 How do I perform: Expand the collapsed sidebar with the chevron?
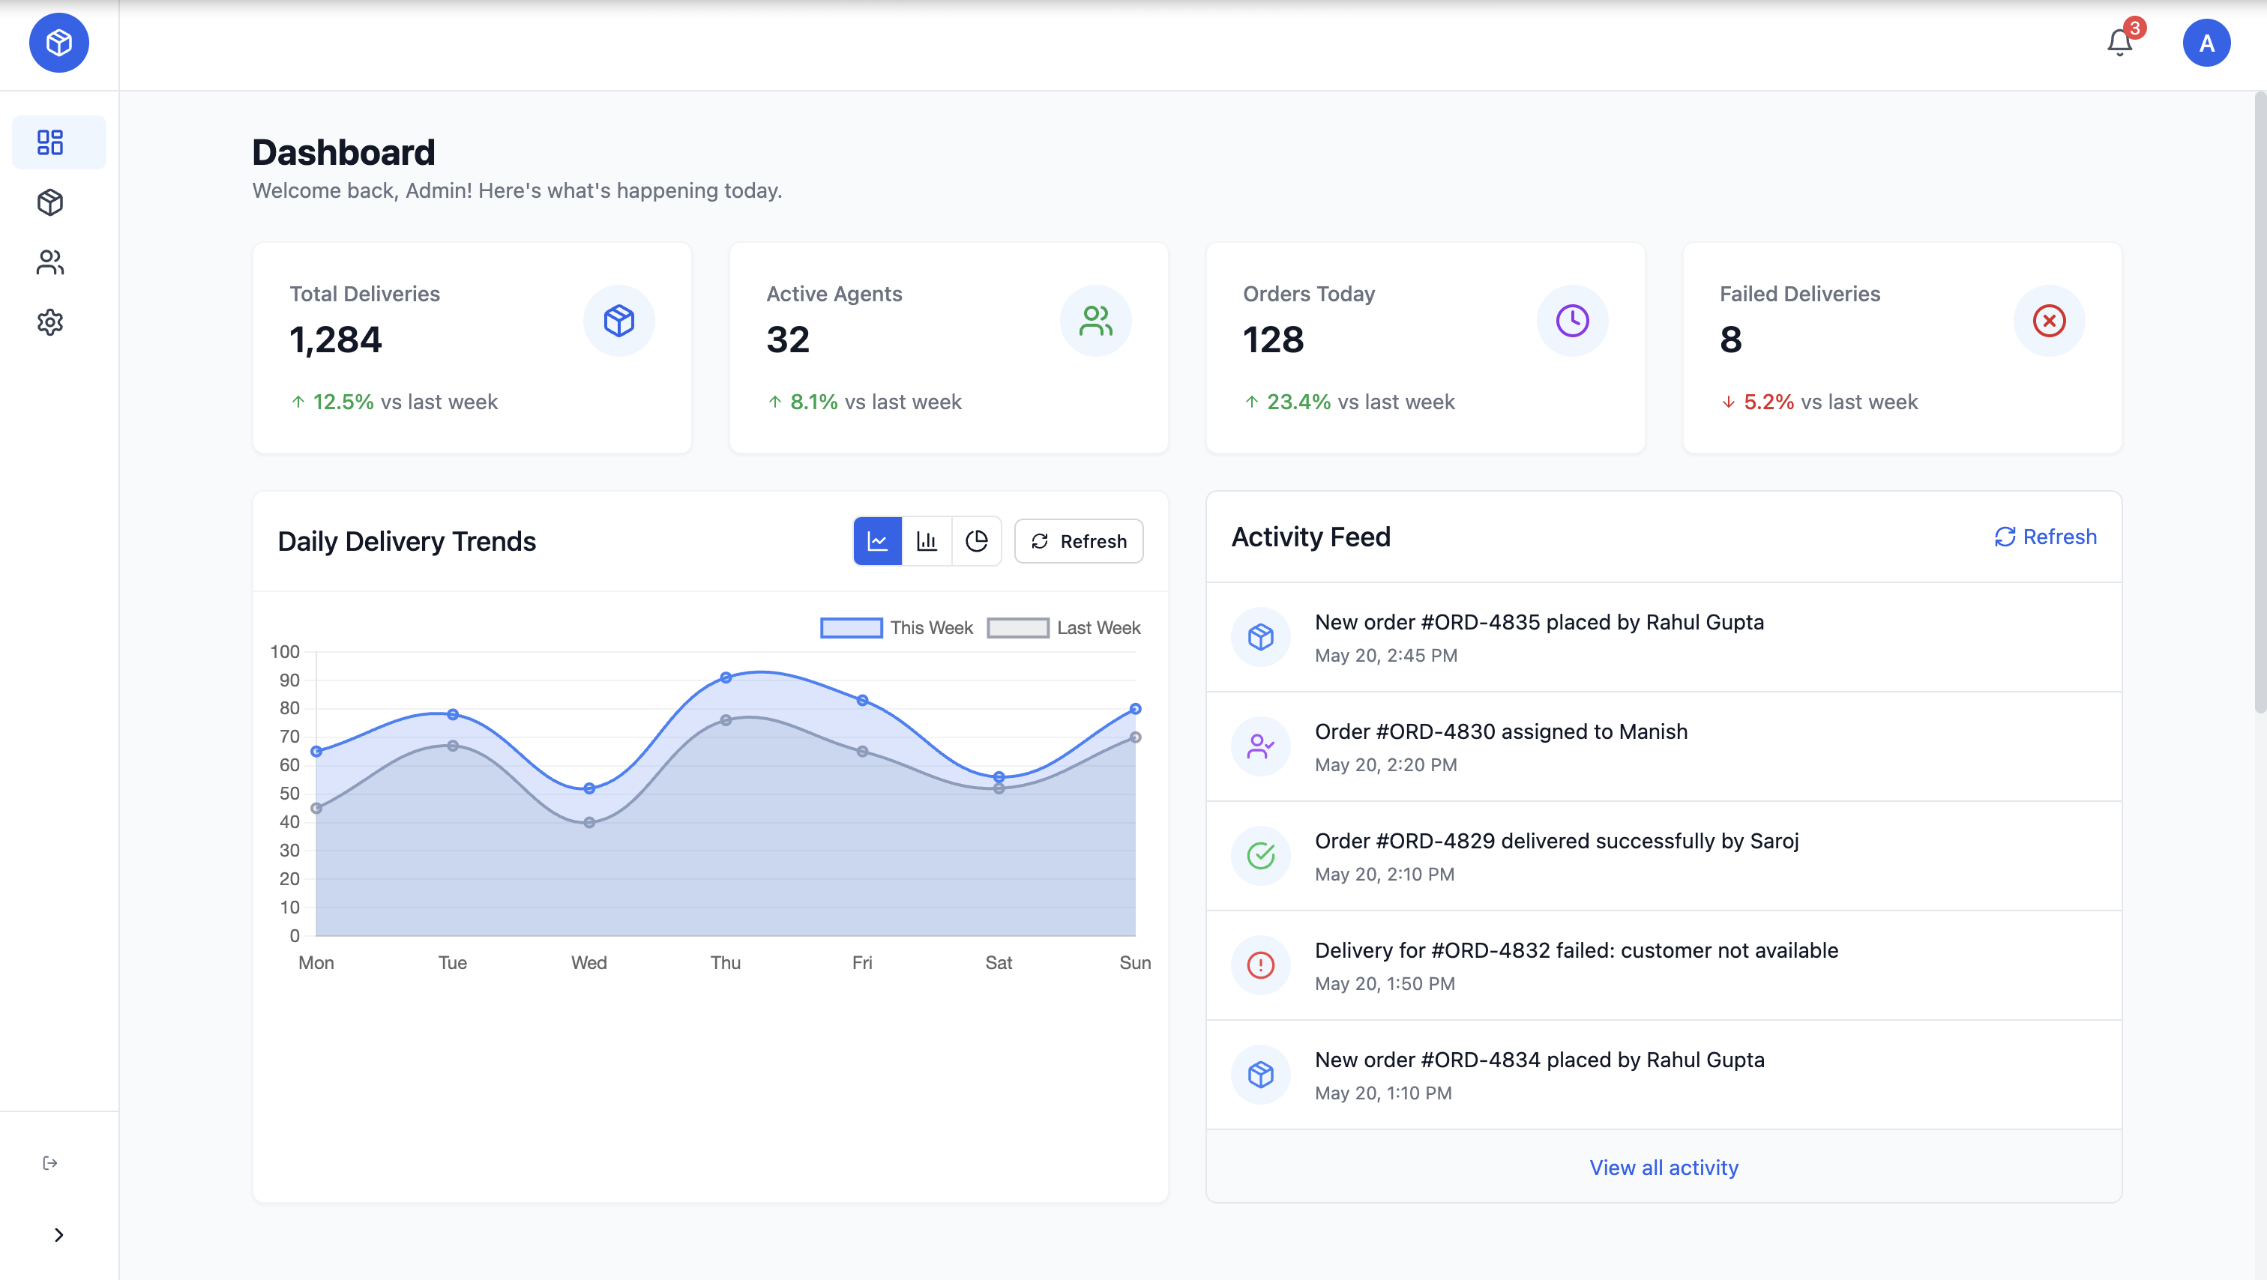pyautogui.click(x=59, y=1235)
